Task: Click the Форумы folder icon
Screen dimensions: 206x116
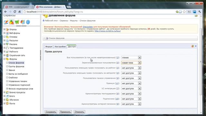Action: [7, 59]
